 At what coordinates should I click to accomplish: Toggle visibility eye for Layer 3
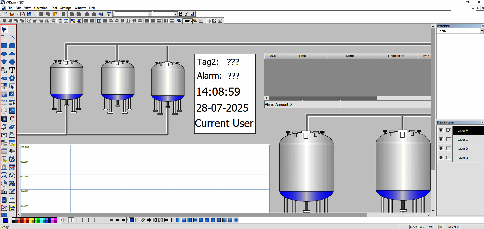tap(441, 158)
